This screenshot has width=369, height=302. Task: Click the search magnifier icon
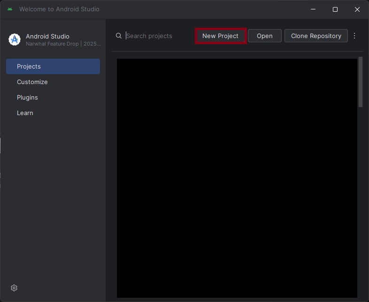tap(119, 36)
